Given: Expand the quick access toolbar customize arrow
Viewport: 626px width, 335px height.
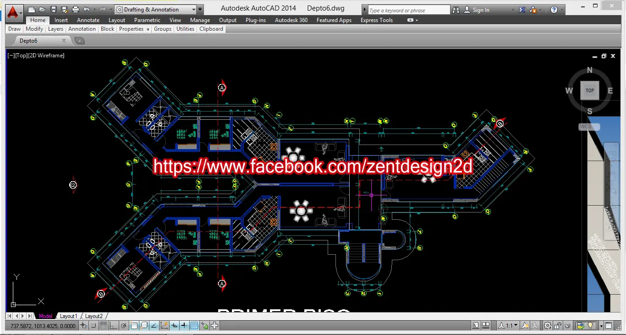Looking at the screenshot, I should [x=200, y=10].
